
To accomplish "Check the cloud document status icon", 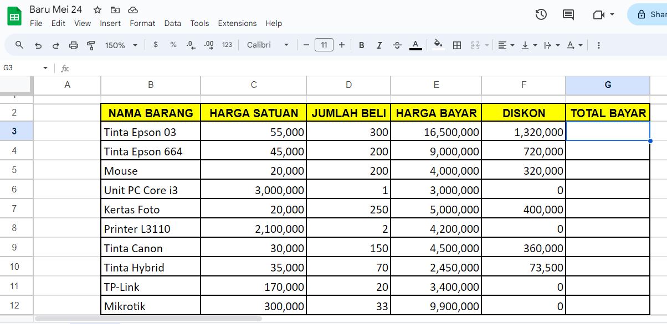I will coord(132,10).
